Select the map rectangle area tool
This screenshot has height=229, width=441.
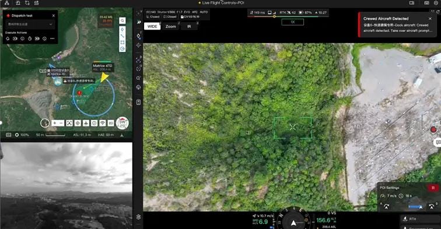click(x=123, y=43)
